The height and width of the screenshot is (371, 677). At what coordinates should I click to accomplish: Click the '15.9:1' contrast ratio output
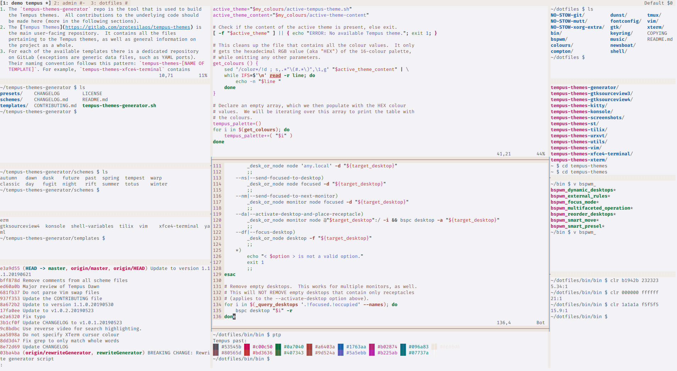[559, 311]
